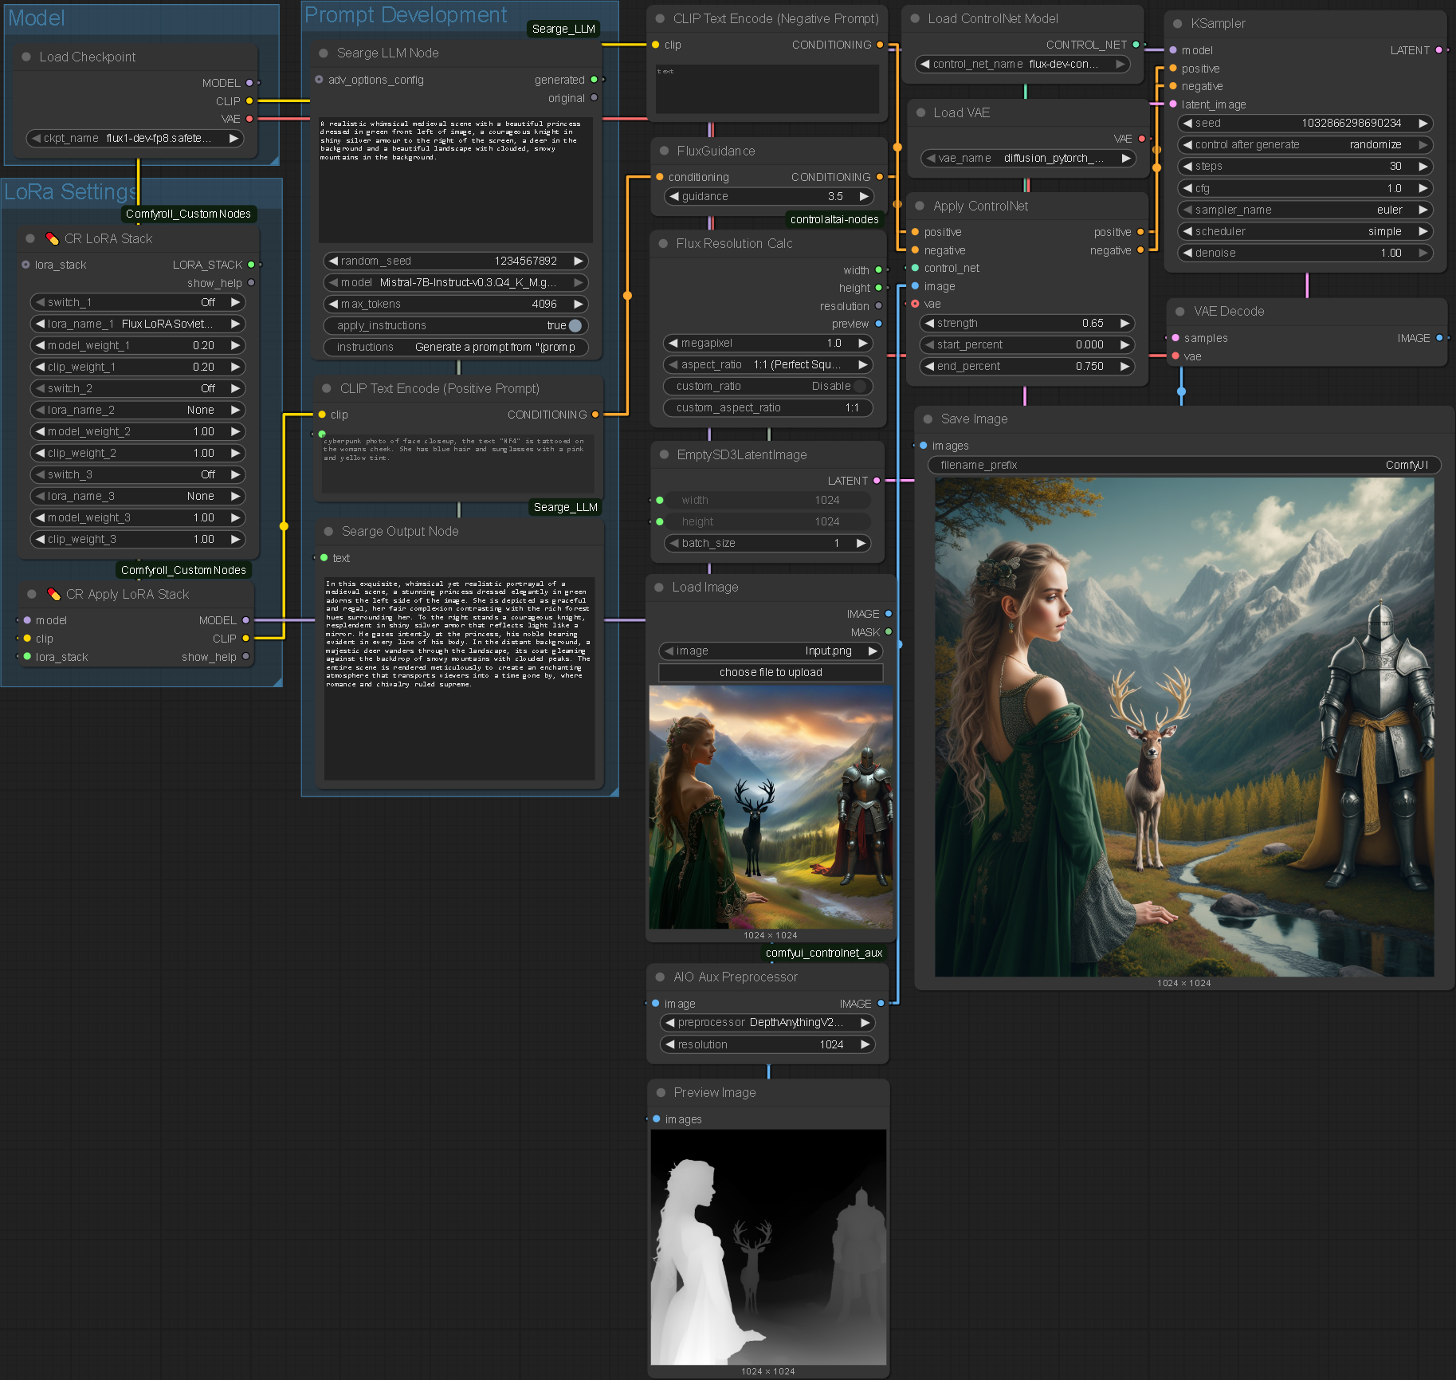Screen dimensions: 1456x1380
Task: Collapse the FluxGuidance node via its dot
Action: [x=664, y=151]
